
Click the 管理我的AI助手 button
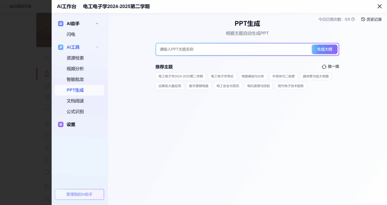[x=79, y=194]
